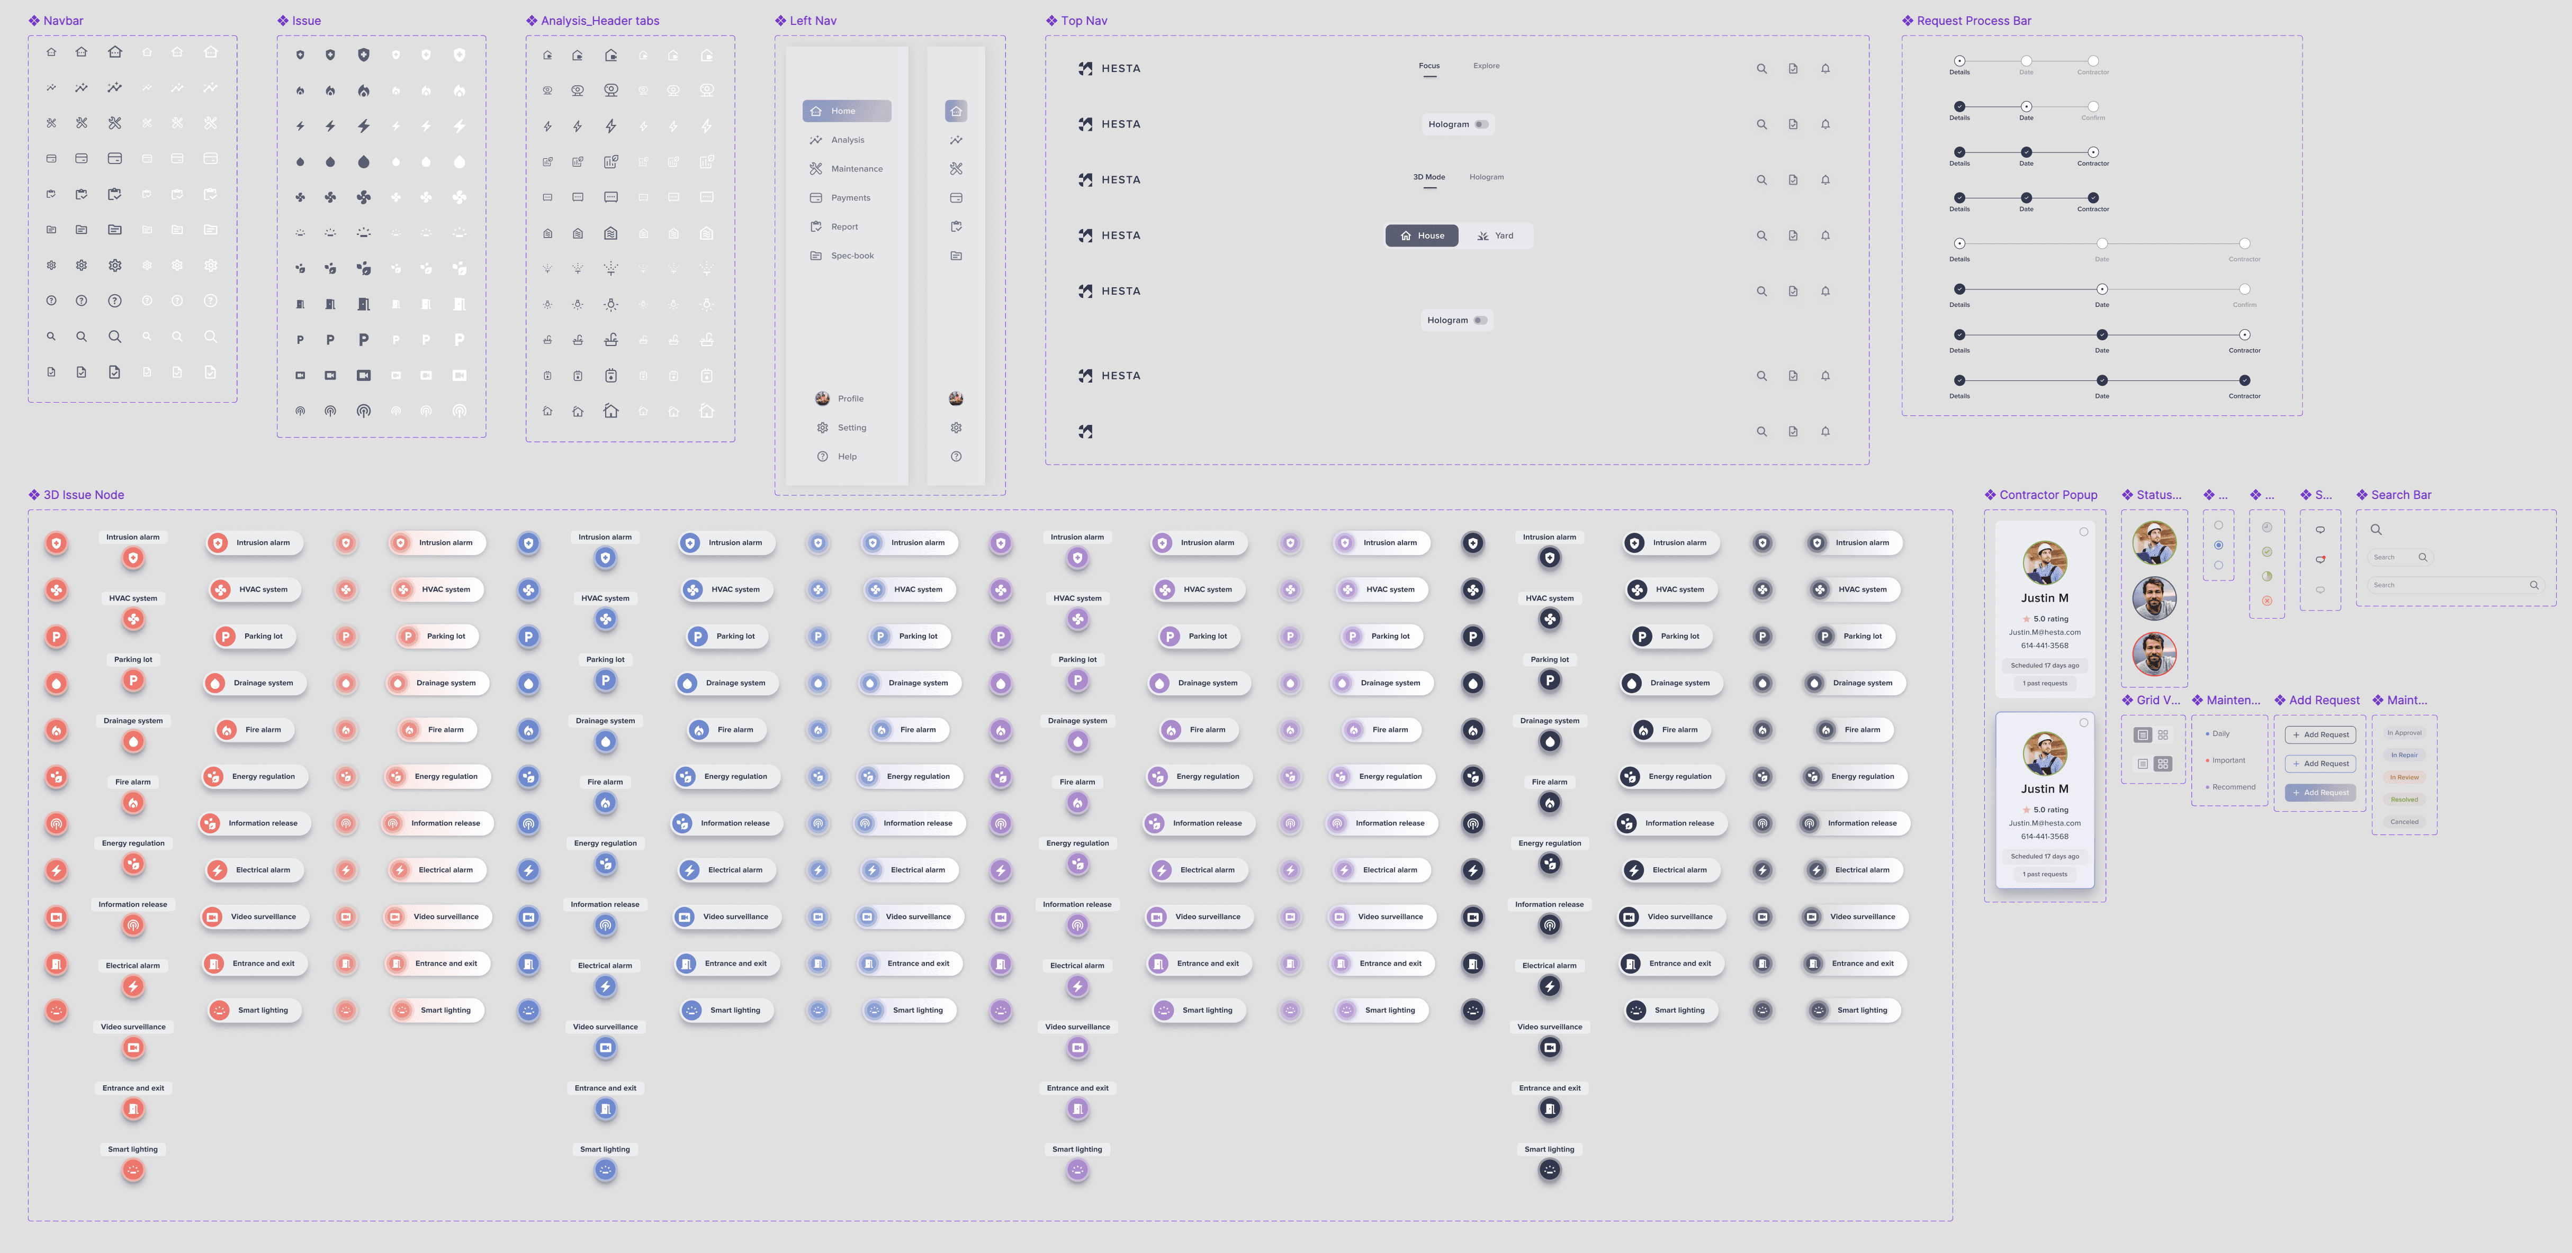Click the standalone magnifier icon in Search Bar

coord(2375,530)
